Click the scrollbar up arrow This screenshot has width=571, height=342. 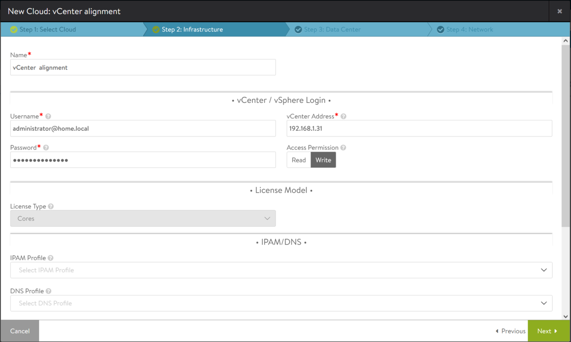[x=566, y=41]
